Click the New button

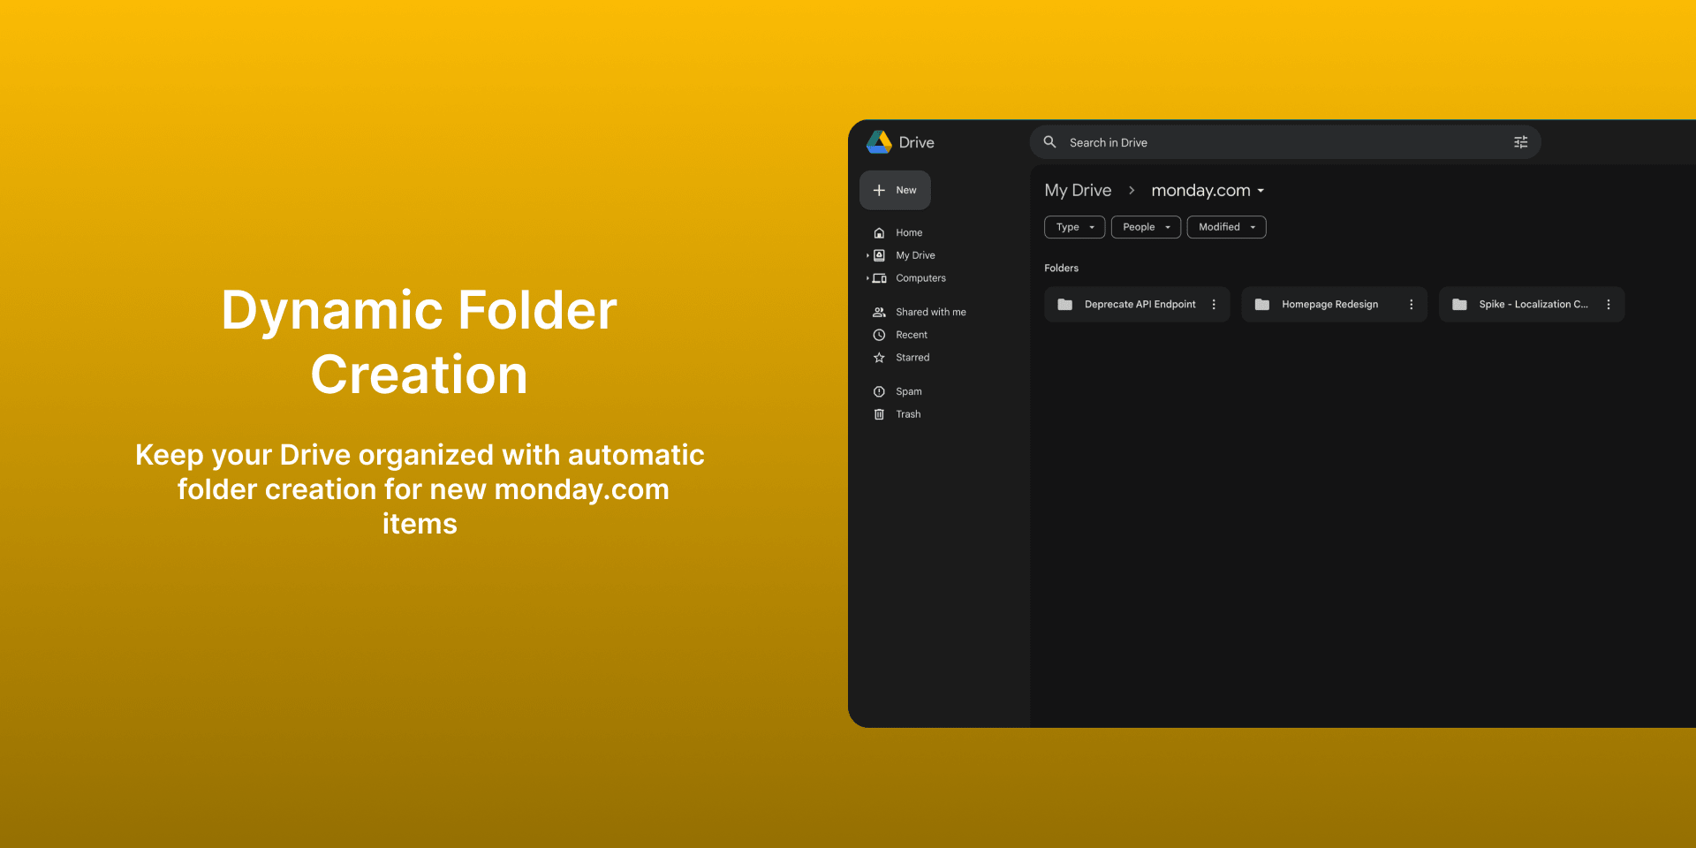pyautogui.click(x=895, y=190)
